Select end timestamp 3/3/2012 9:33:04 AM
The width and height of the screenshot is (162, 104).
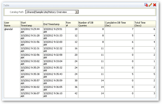click(x=54, y=63)
